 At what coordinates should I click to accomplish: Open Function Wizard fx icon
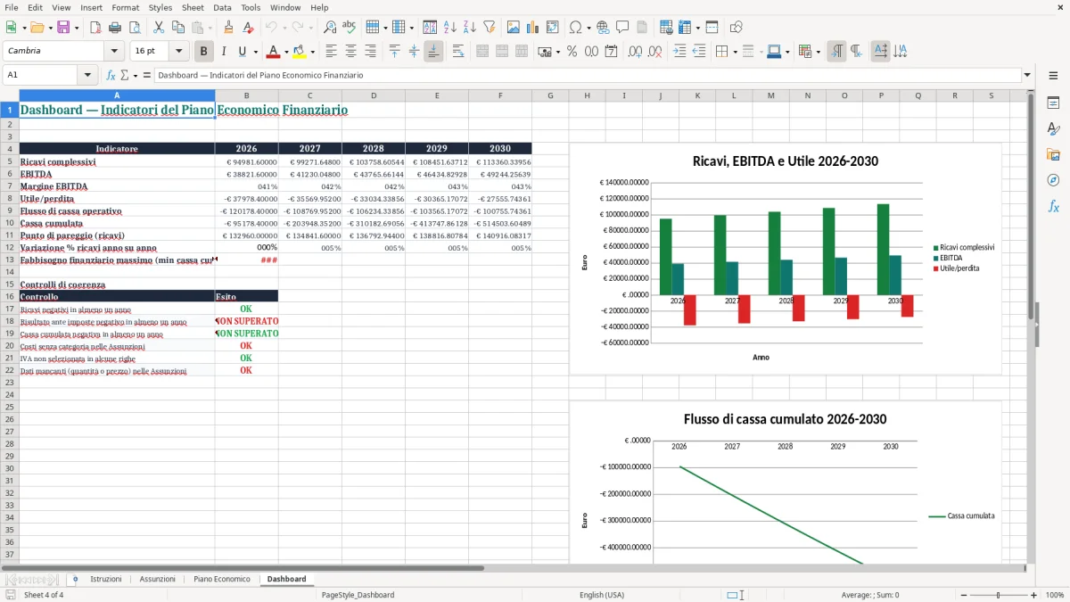pyautogui.click(x=111, y=75)
